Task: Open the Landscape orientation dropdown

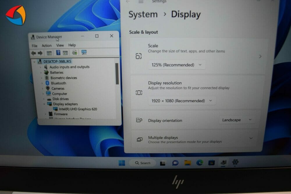Action: click(237, 120)
